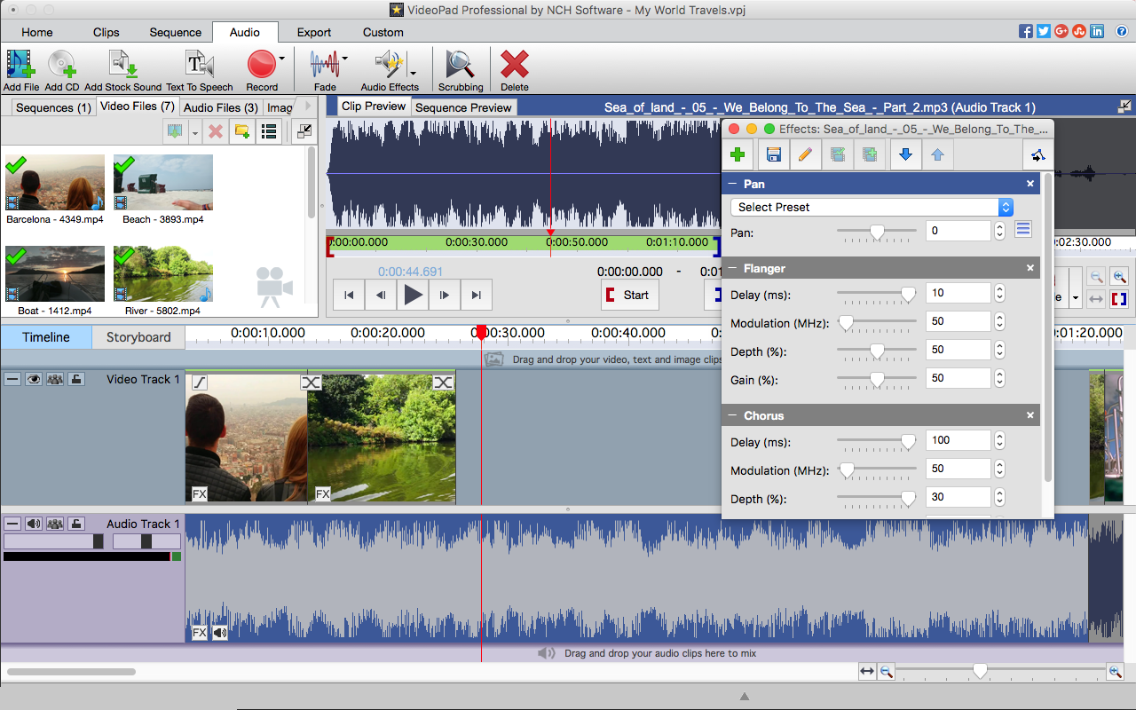The width and height of the screenshot is (1136, 710).
Task: Click the save effect chain floppy icon
Action: tap(773, 154)
